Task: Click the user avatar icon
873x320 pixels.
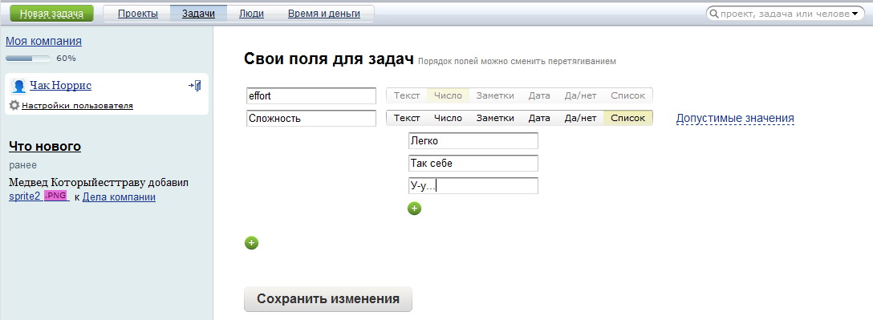Action: tap(18, 86)
